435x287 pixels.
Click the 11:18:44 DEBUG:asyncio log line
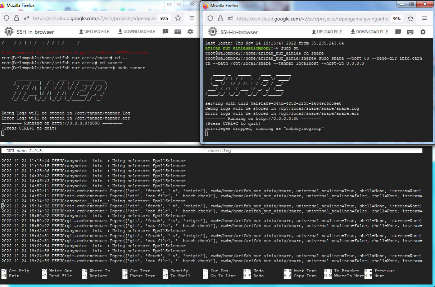[94, 161]
